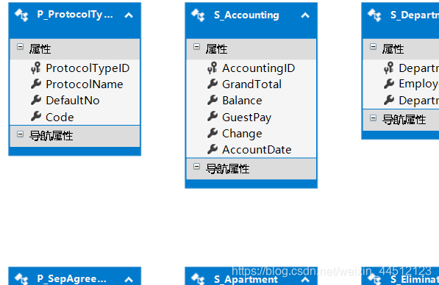Viewport: 439px width, 285px height.
Task: Select the P_ProtocolTy... entity title
Action: (75, 15)
